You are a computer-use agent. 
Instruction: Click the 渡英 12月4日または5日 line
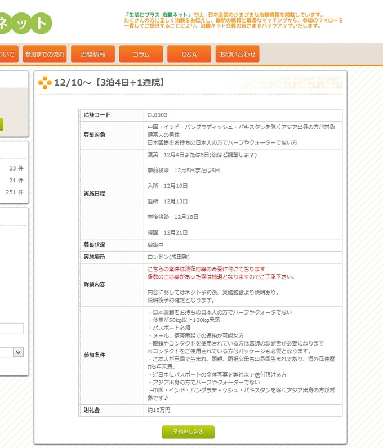point(202,155)
